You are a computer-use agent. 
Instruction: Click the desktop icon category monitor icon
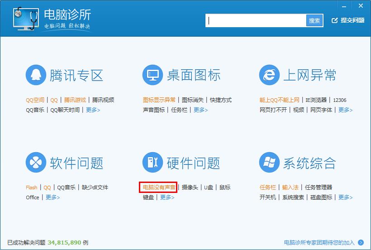(152, 75)
